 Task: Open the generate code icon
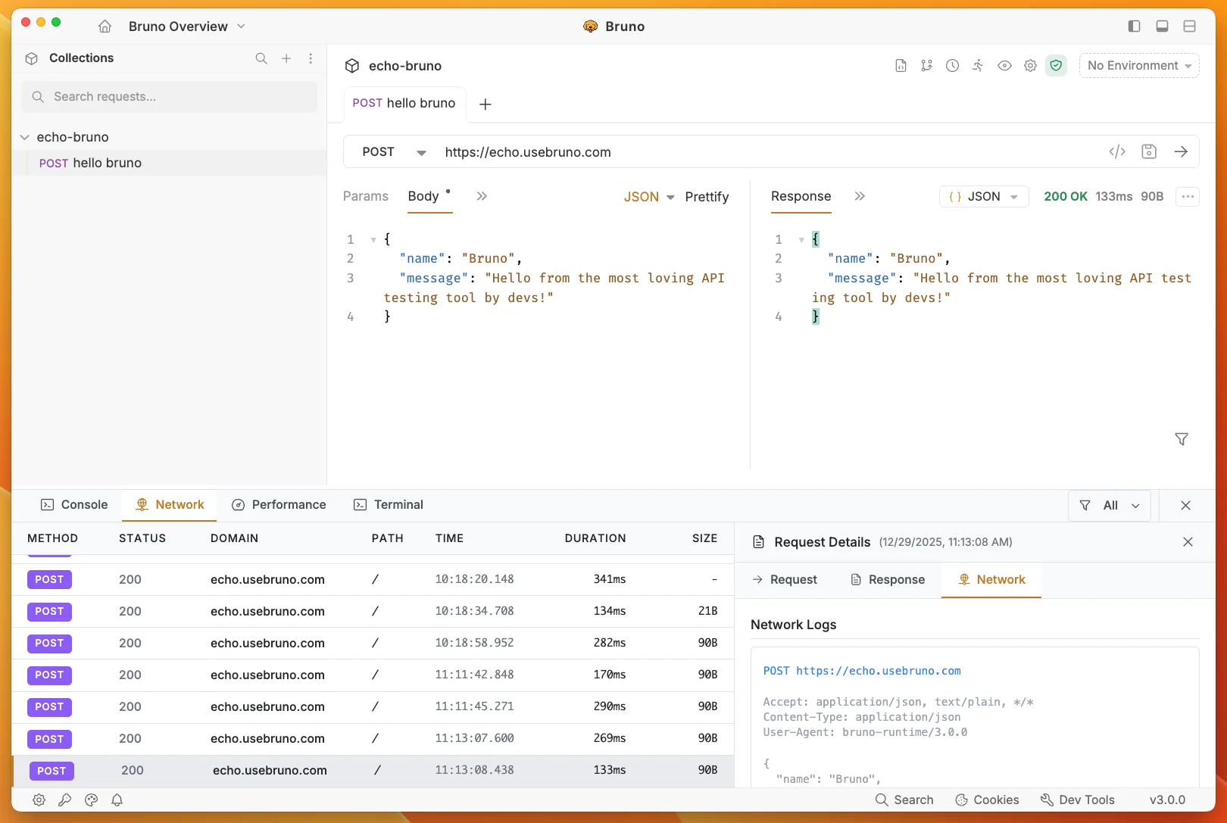[1117, 151]
